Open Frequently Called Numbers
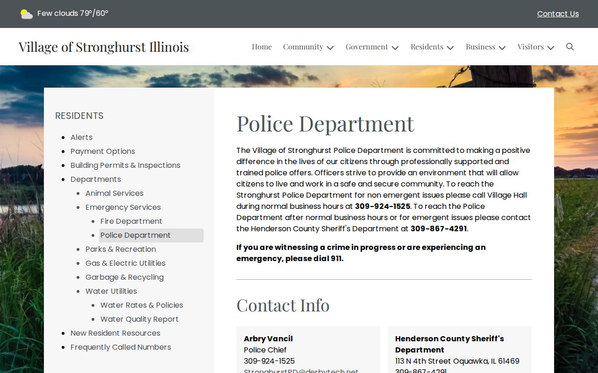The height and width of the screenshot is (373, 598). [121, 347]
